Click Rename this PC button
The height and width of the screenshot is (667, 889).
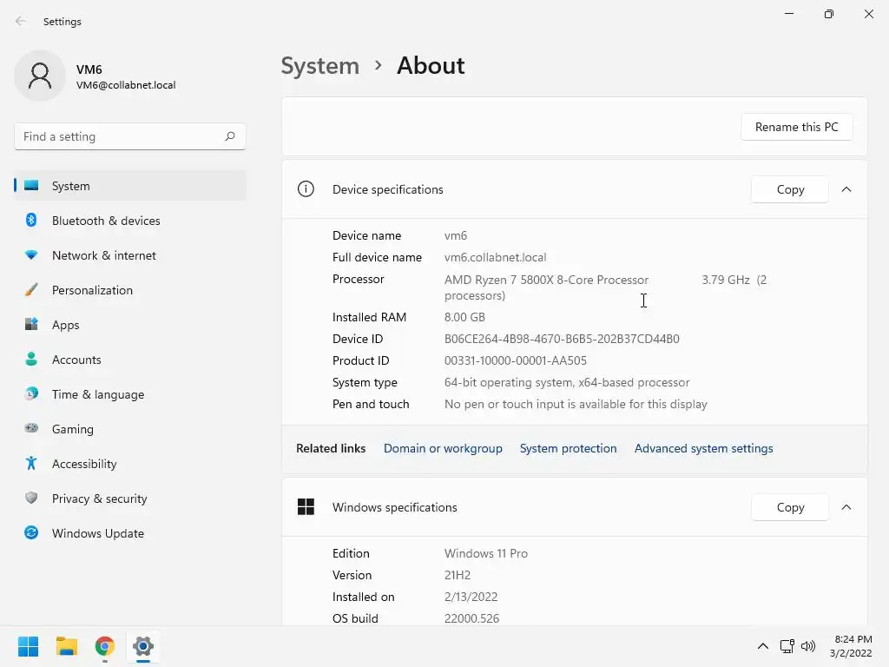click(797, 127)
